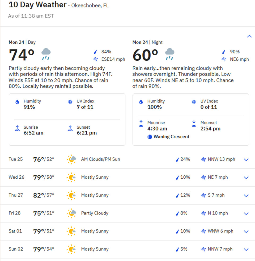Viewport: 255px width, 261px height.
Task: Expand the Thu 27 forecast details
Action: (246, 196)
